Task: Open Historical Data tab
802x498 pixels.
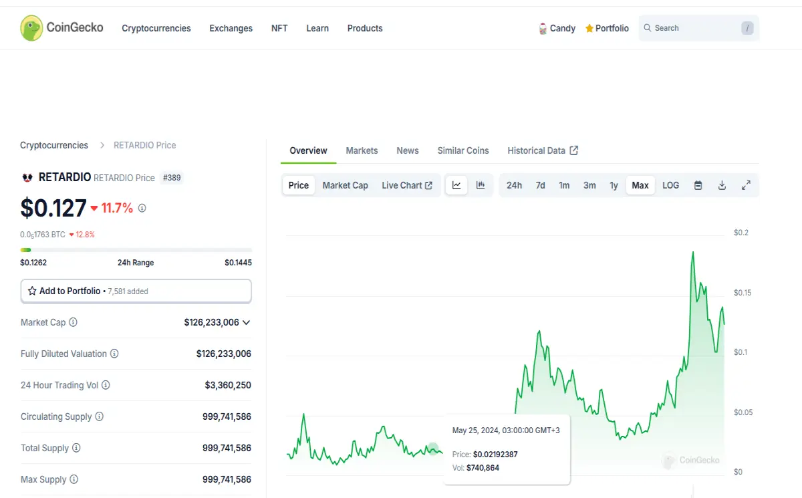Action: (543, 150)
